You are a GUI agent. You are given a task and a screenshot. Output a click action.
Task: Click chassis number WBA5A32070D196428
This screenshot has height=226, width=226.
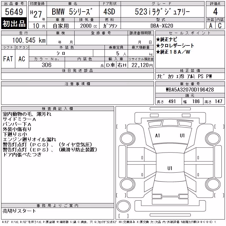pos(190,90)
